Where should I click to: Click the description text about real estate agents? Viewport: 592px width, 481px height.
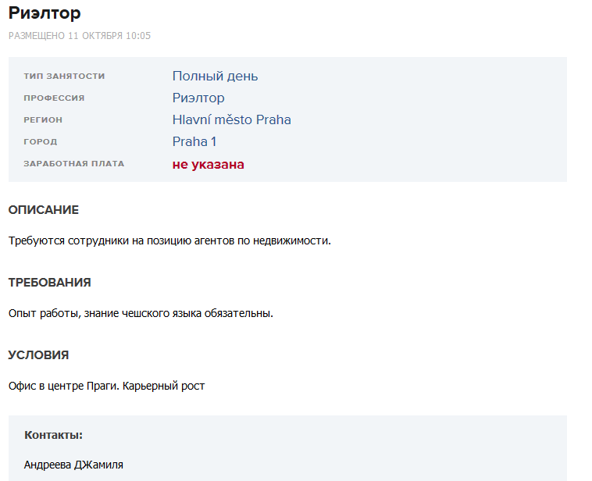pos(169,241)
